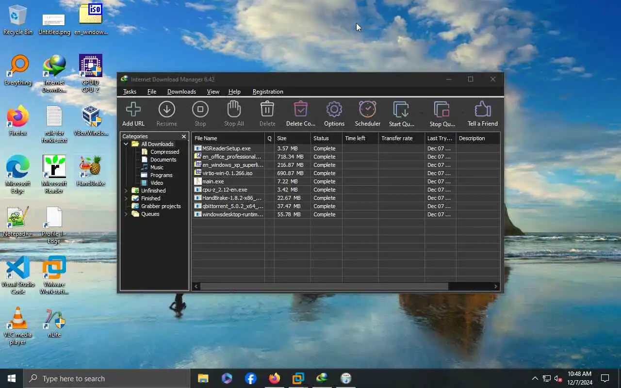Image resolution: width=621 pixels, height=388 pixels.
Task: Select the Everything search desktop icon
Action: (18, 70)
